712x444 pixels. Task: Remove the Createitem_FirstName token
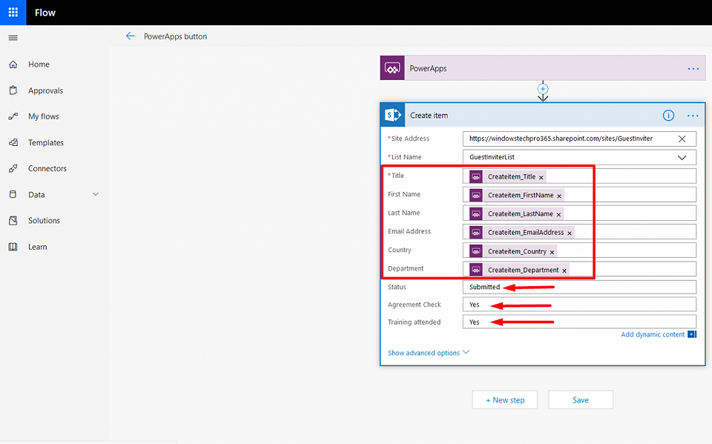coord(559,196)
